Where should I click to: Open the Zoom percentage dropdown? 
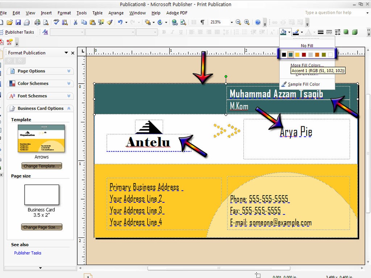(x=231, y=22)
